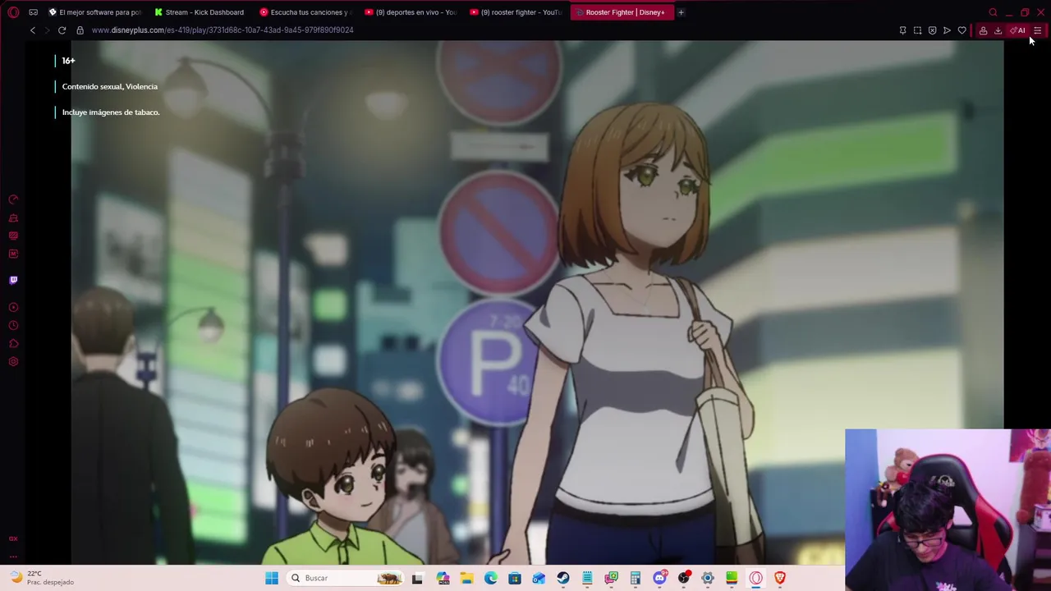The height and width of the screenshot is (591, 1051).
Task: Open the Opera GX main menu logo
Action: tap(13, 12)
